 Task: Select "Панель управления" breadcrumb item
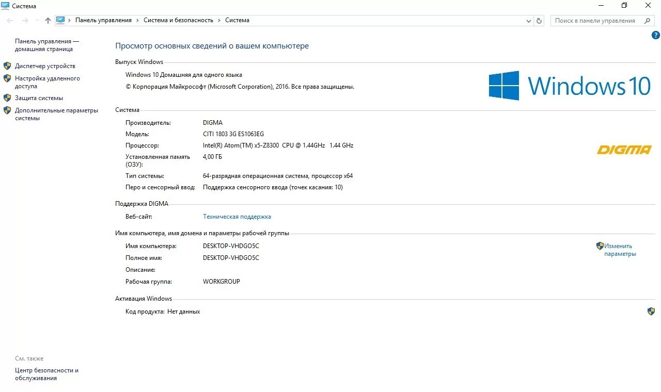click(103, 21)
